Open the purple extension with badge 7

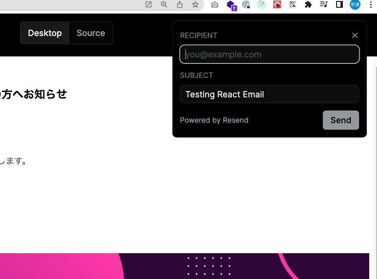click(231, 5)
